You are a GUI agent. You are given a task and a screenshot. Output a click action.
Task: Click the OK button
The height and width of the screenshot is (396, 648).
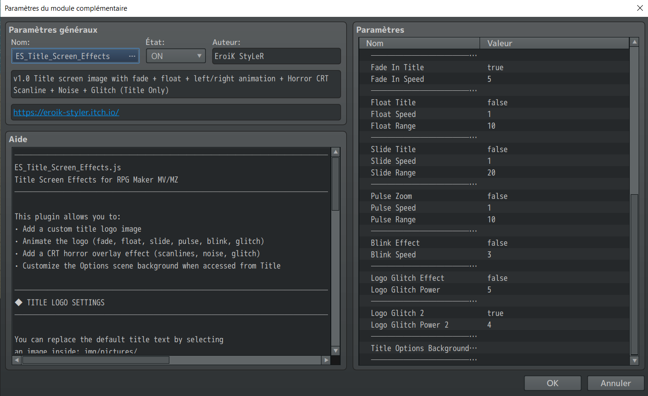point(553,383)
